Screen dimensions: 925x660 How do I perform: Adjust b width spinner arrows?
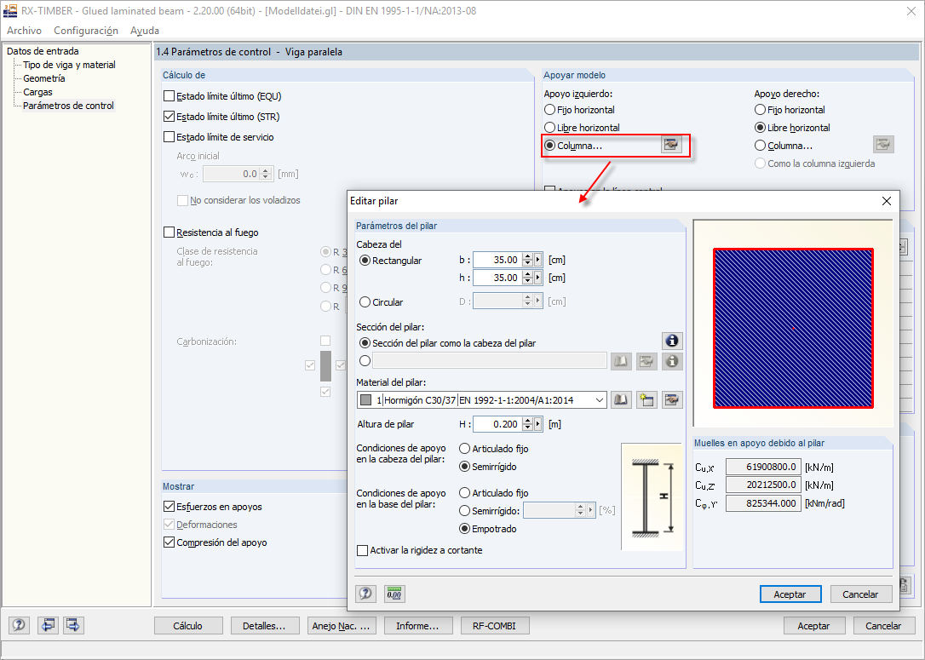(528, 260)
